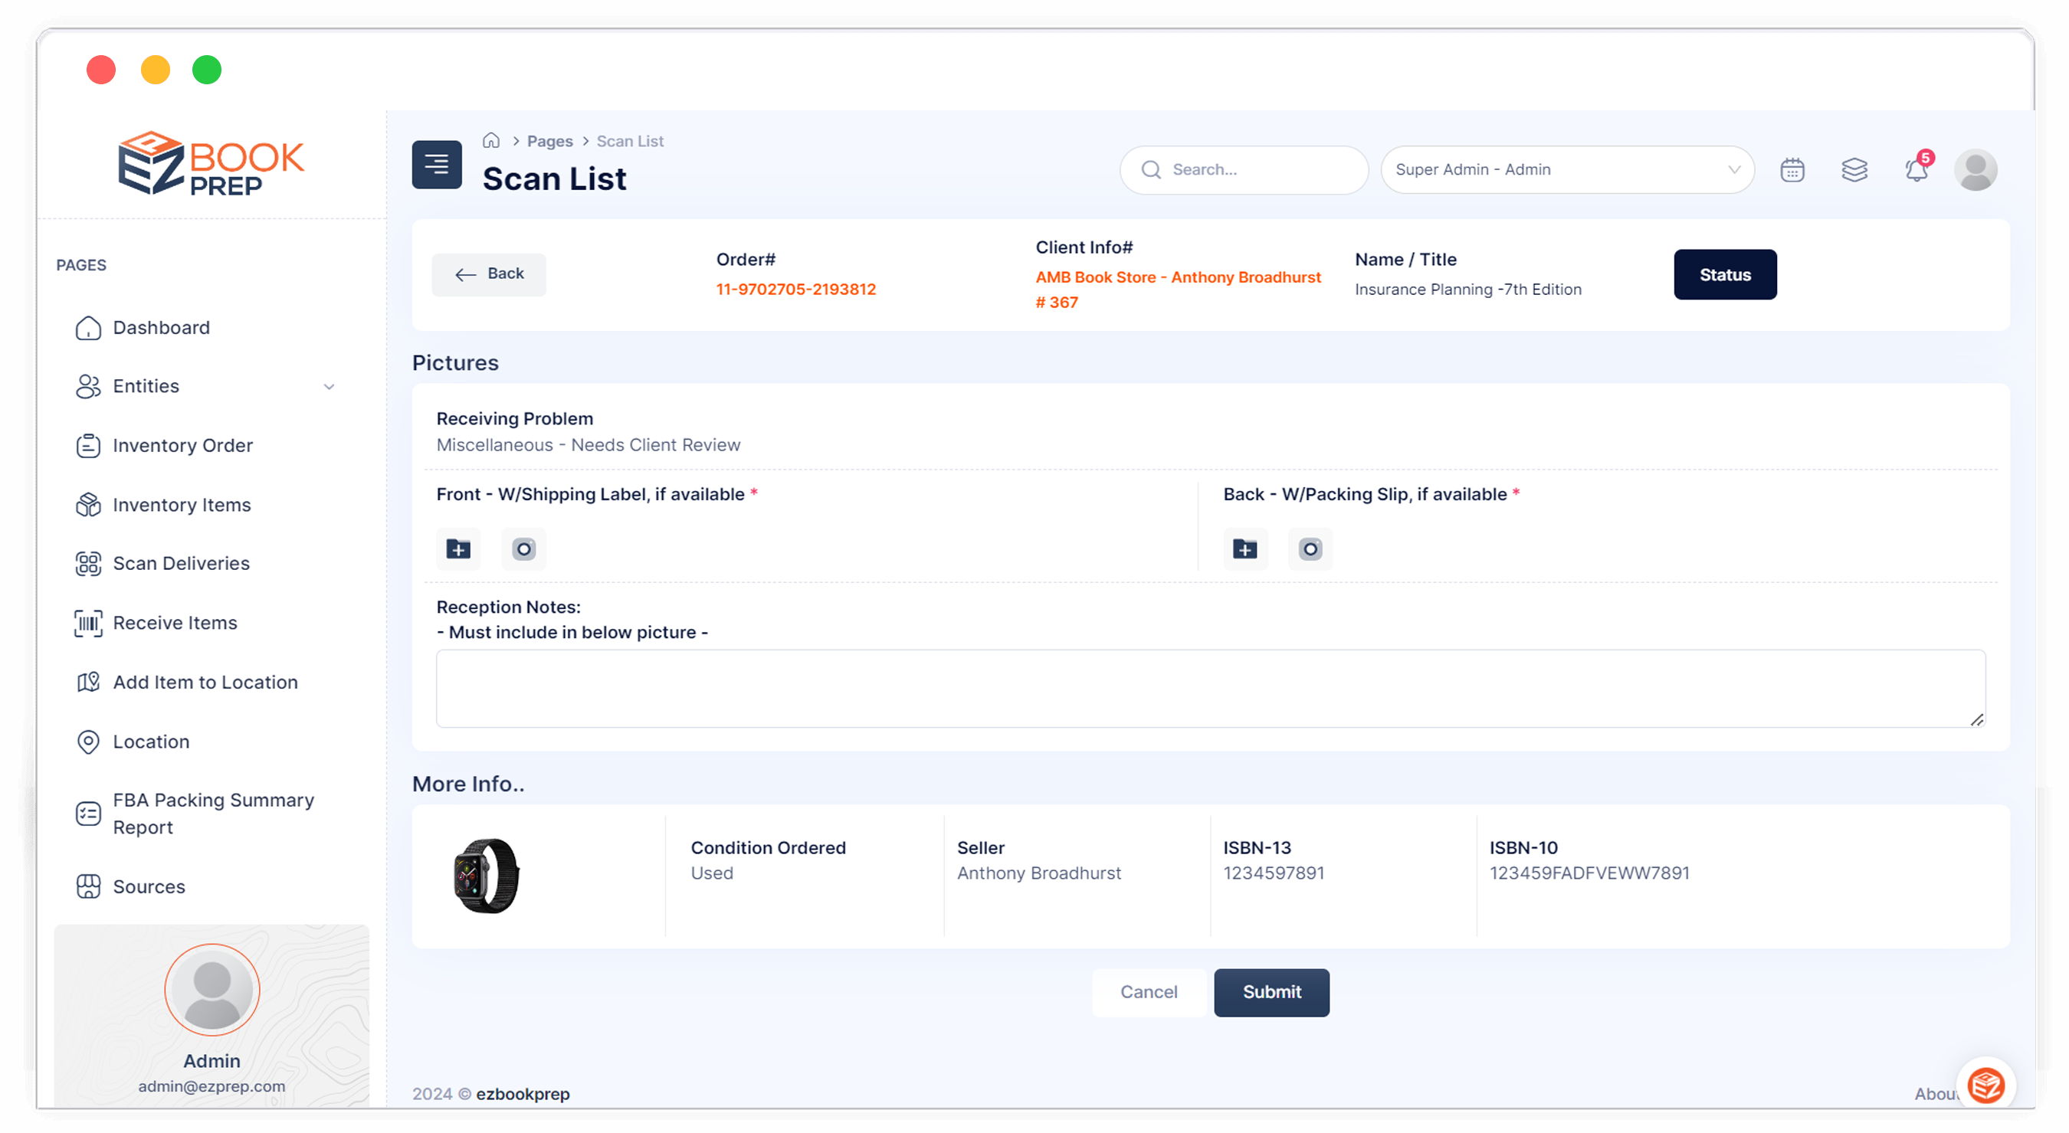Click Seller value Anthony Broadhurst
The width and height of the screenshot is (2069, 1133).
point(1038,873)
